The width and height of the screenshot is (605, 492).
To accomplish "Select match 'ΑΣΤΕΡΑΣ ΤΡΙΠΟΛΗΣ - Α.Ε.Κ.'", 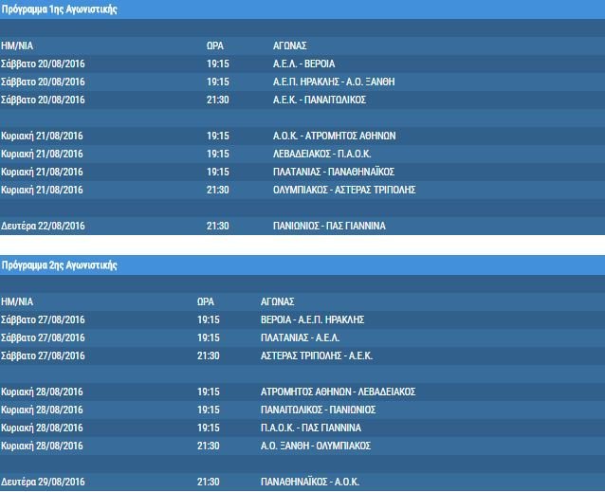I will (x=317, y=355).
